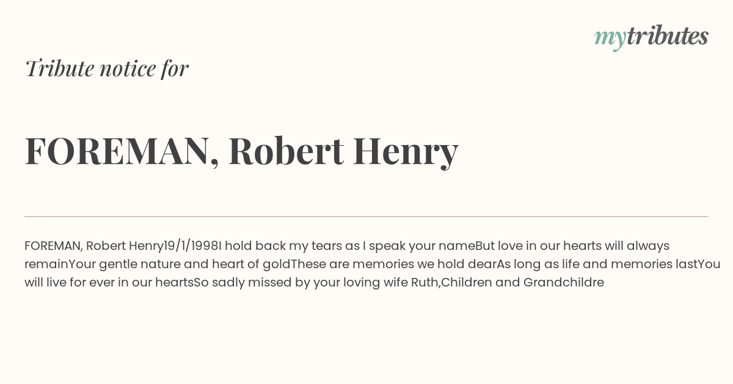Click the mytributes logo
The width and height of the screenshot is (733, 384).
click(x=651, y=37)
